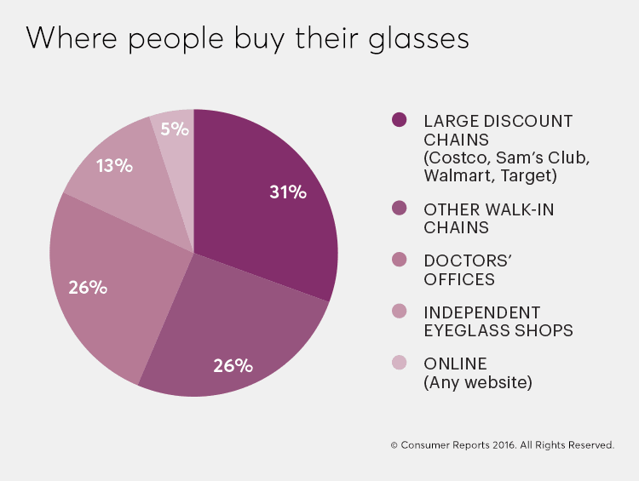The height and width of the screenshot is (481, 639).
Task: Click the chart title Where people buy their glasses
Action: [x=248, y=39]
